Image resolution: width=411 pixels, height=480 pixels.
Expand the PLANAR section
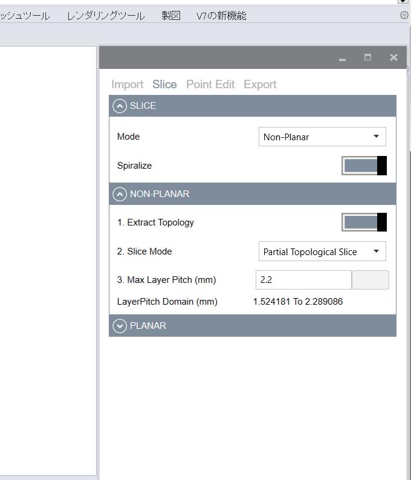[x=120, y=326]
